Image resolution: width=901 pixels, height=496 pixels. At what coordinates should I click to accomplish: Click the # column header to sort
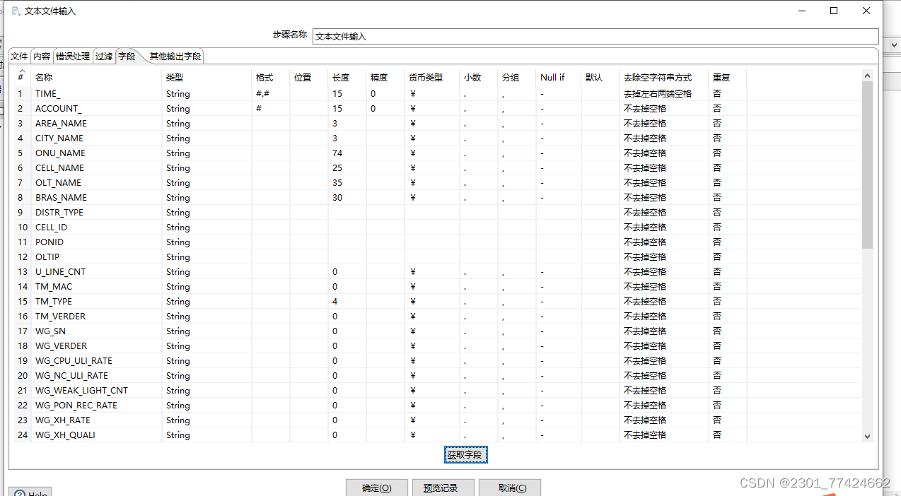pos(19,77)
